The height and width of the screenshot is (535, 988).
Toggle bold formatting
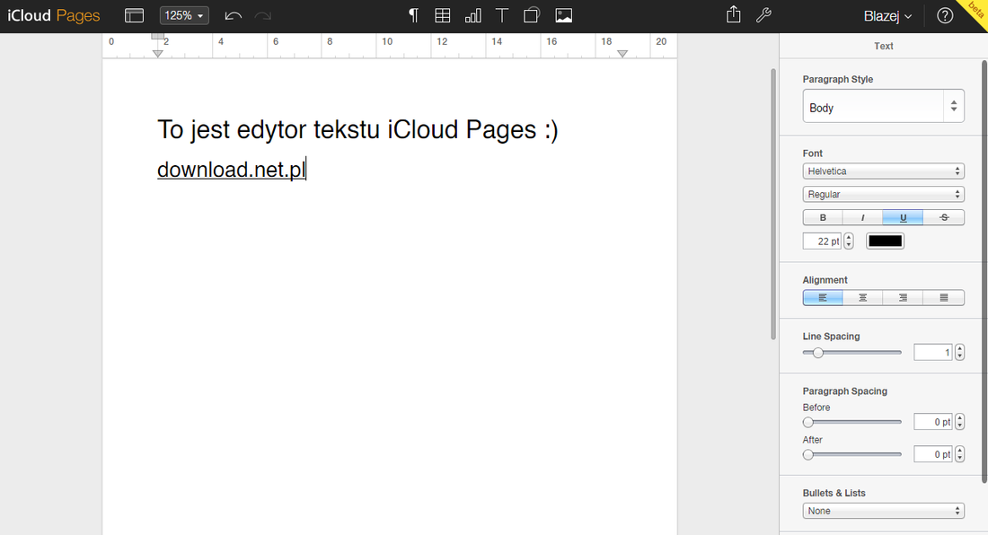[x=823, y=218]
